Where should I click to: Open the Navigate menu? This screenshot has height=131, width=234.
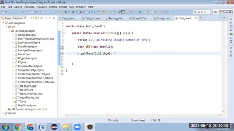pyautogui.click(x=41, y=7)
